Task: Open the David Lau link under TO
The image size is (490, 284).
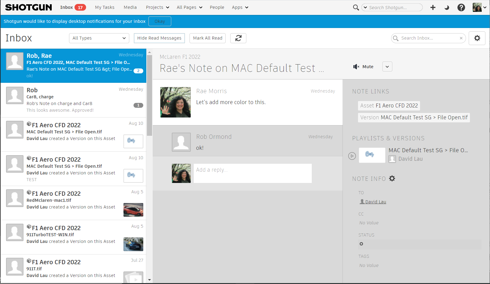Action: point(376,202)
